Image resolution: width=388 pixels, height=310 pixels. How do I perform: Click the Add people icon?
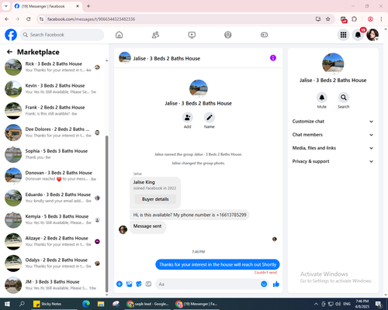click(187, 118)
